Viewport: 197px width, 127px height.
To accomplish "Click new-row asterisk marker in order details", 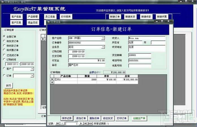I will tap(52, 82).
